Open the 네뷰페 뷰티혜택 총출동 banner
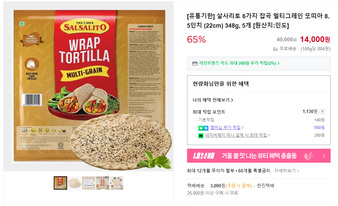 click(259, 156)
